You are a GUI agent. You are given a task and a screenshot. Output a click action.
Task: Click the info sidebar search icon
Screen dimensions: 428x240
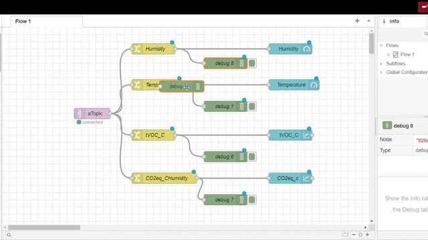point(425,34)
